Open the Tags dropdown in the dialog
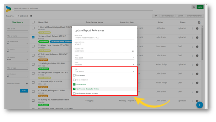Viewport: 216px width, 122px height. click(x=104, y=70)
